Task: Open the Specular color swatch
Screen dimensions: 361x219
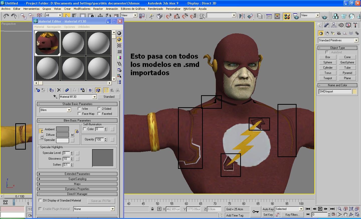Action: click(x=62, y=140)
